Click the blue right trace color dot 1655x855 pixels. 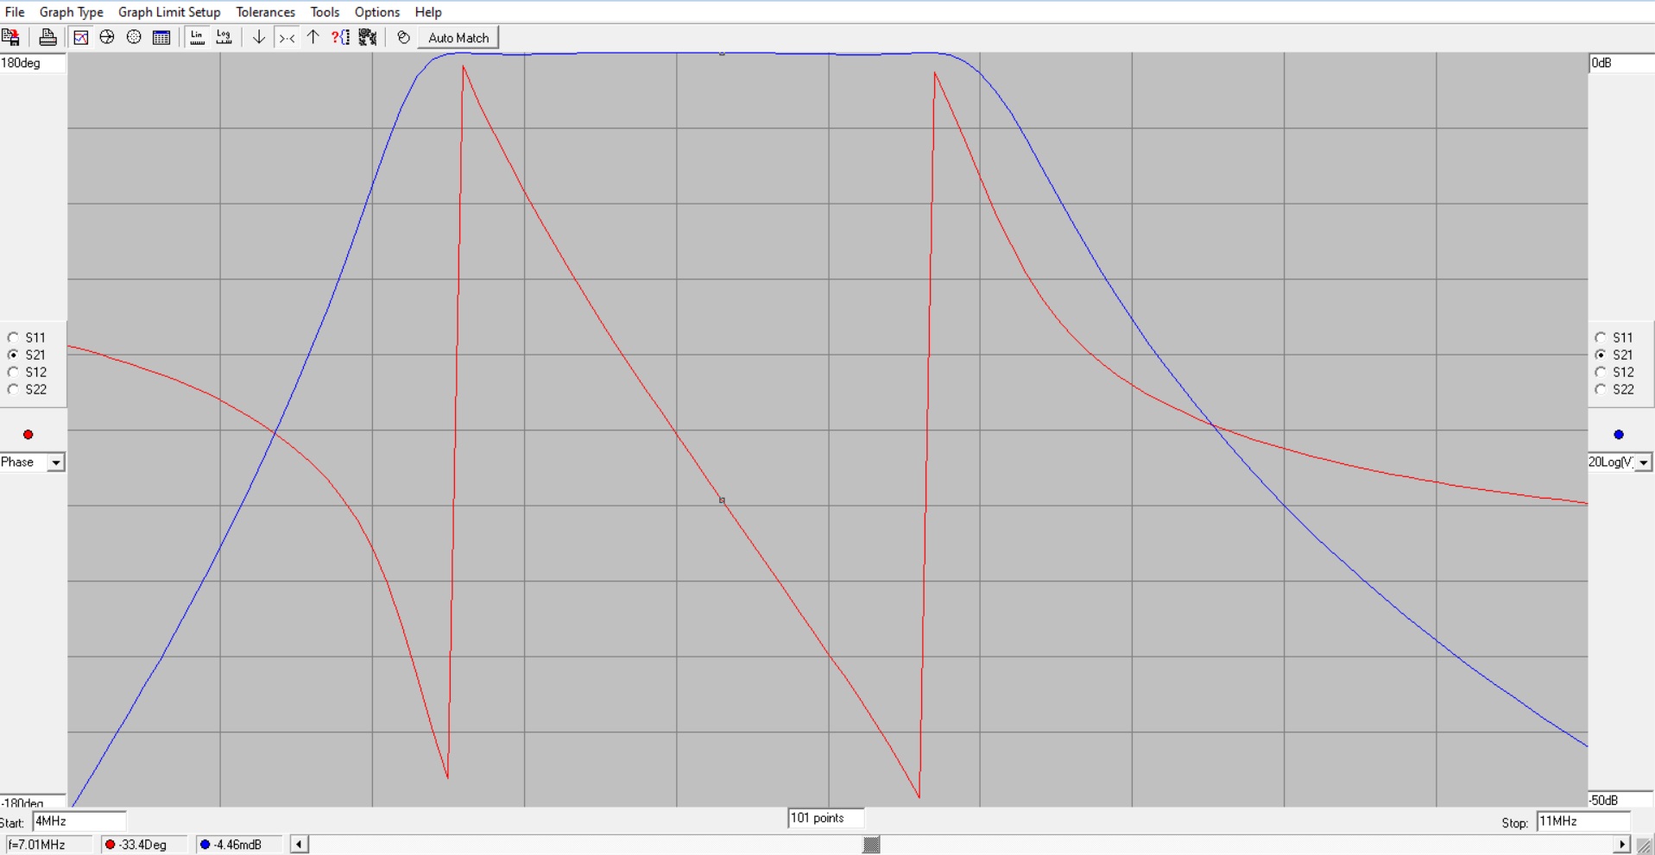(x=1619, y=435)
